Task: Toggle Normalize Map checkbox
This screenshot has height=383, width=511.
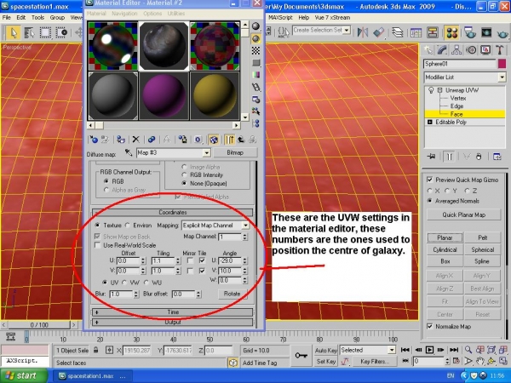Action: click(430, 326)
